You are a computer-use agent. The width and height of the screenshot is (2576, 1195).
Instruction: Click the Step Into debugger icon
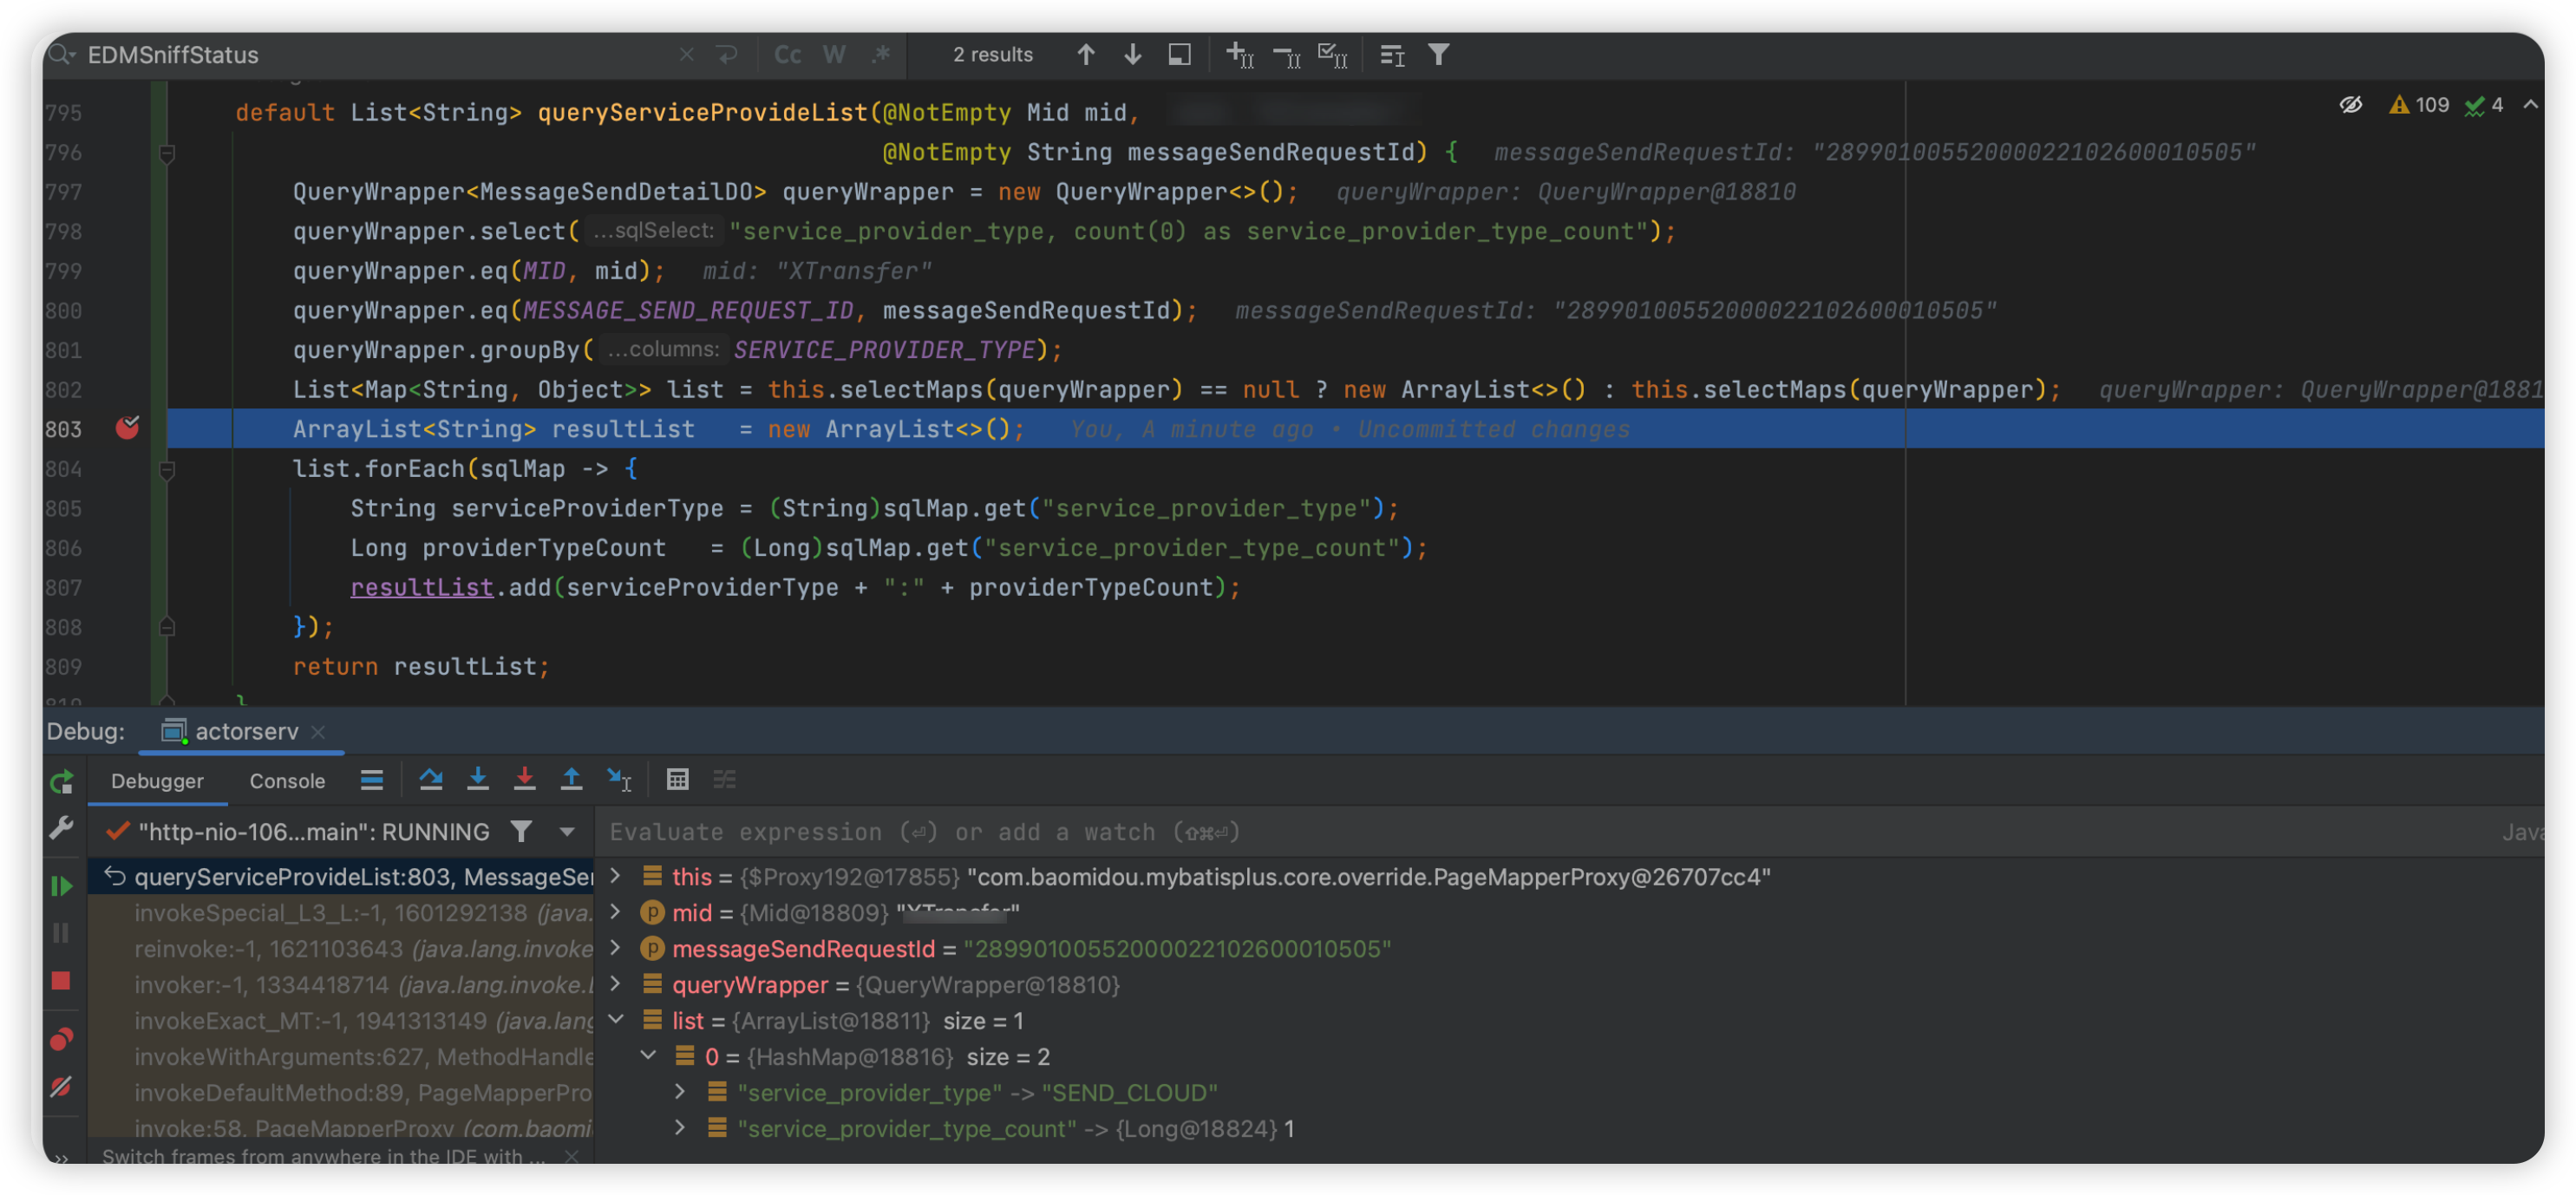click(x=478, y=780)
